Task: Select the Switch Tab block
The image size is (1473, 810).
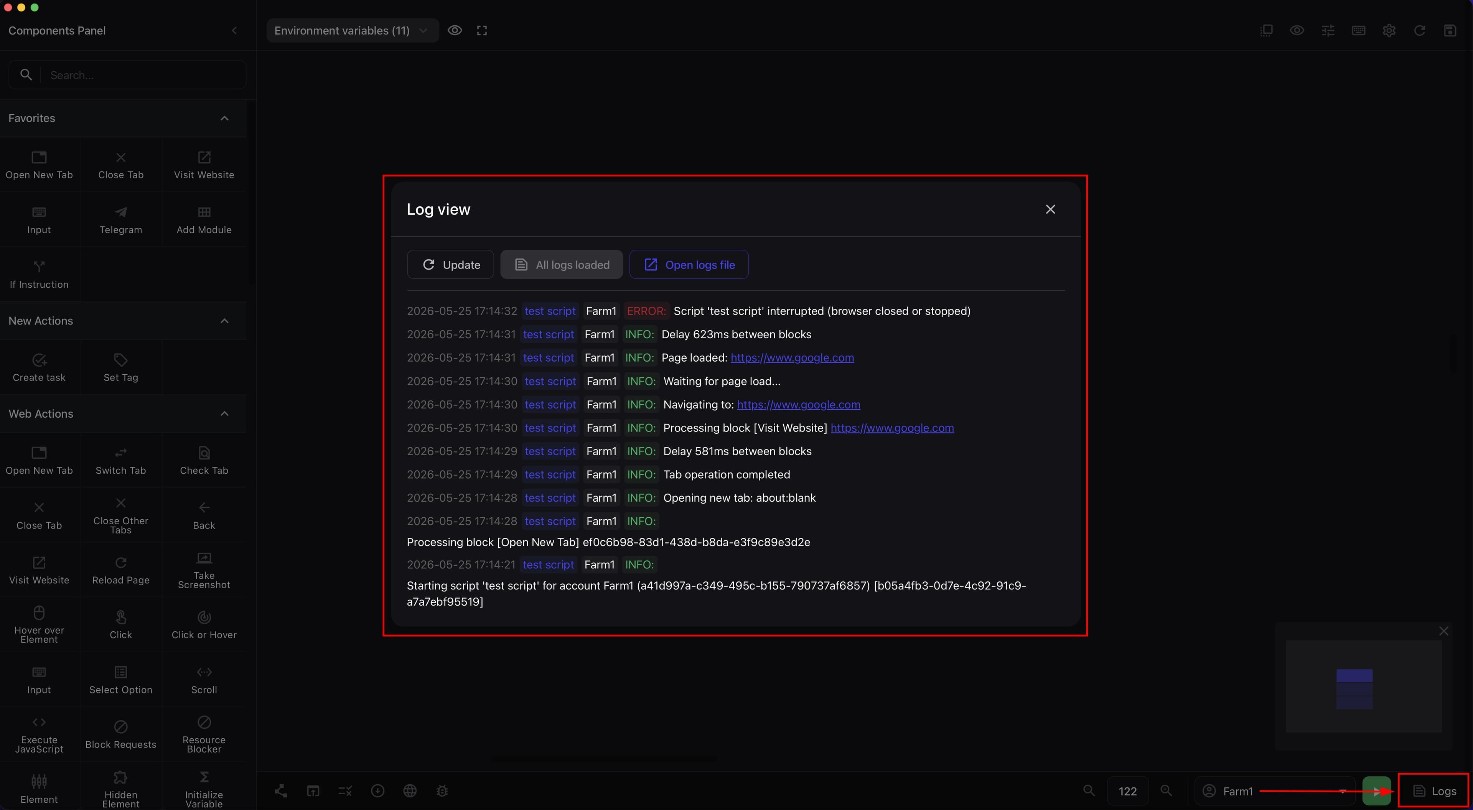Action: 121,461
